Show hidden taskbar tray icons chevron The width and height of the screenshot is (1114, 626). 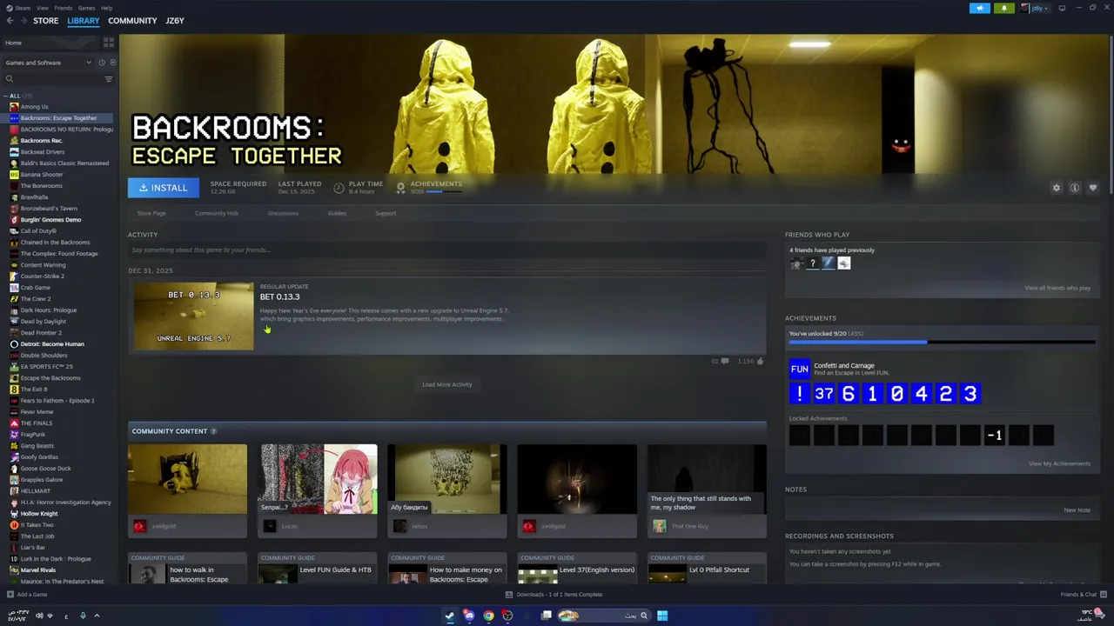pos(97,616)
